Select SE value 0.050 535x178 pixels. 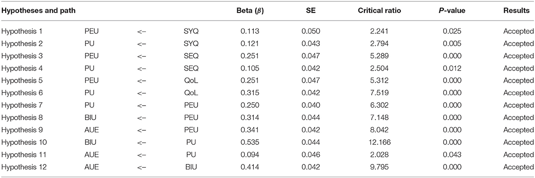pos(309,31)
